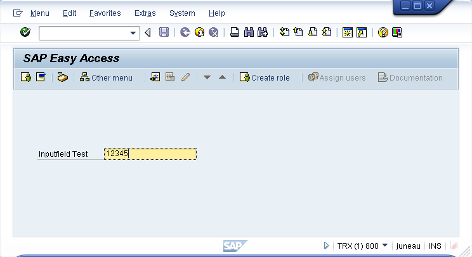The image size is (472, 257).
Task: Open the TRX (1) 800 system dropdown
Action: tap(384, 246)
